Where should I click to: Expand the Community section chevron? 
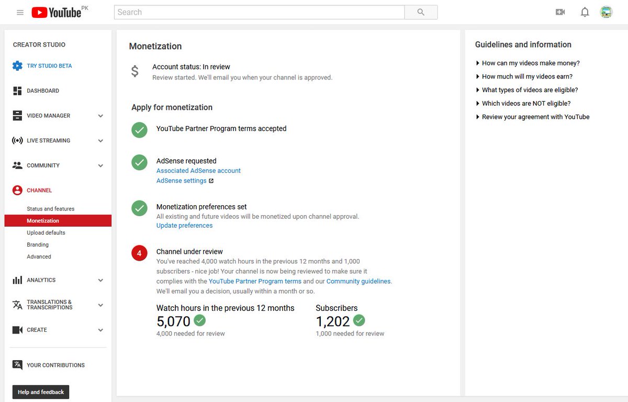click(x=100, y=165)
